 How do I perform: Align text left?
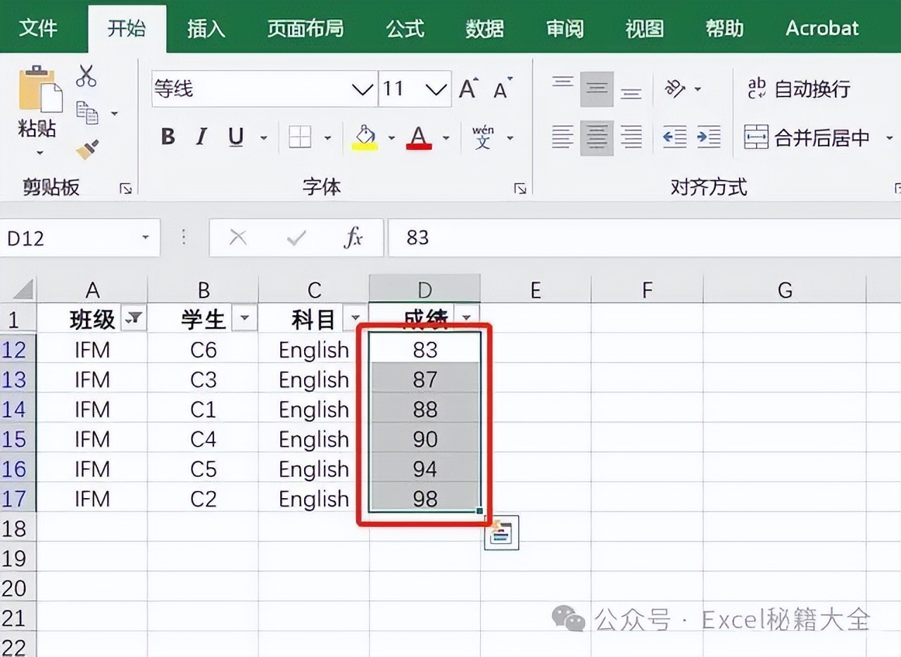coord(562,137)
